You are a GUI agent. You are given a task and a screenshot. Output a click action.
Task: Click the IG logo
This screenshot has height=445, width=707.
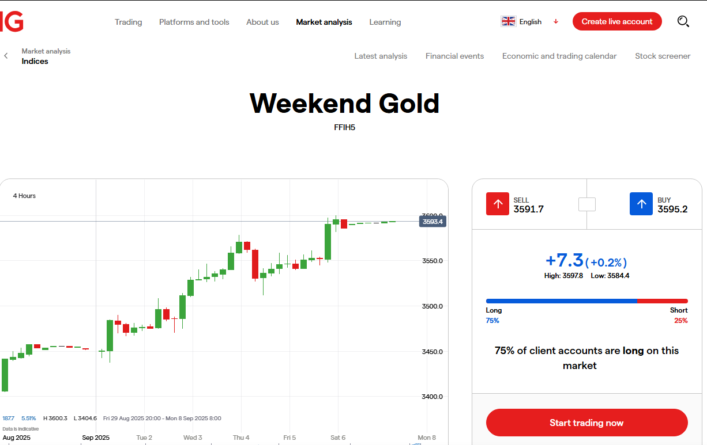(x=12, y=22)
